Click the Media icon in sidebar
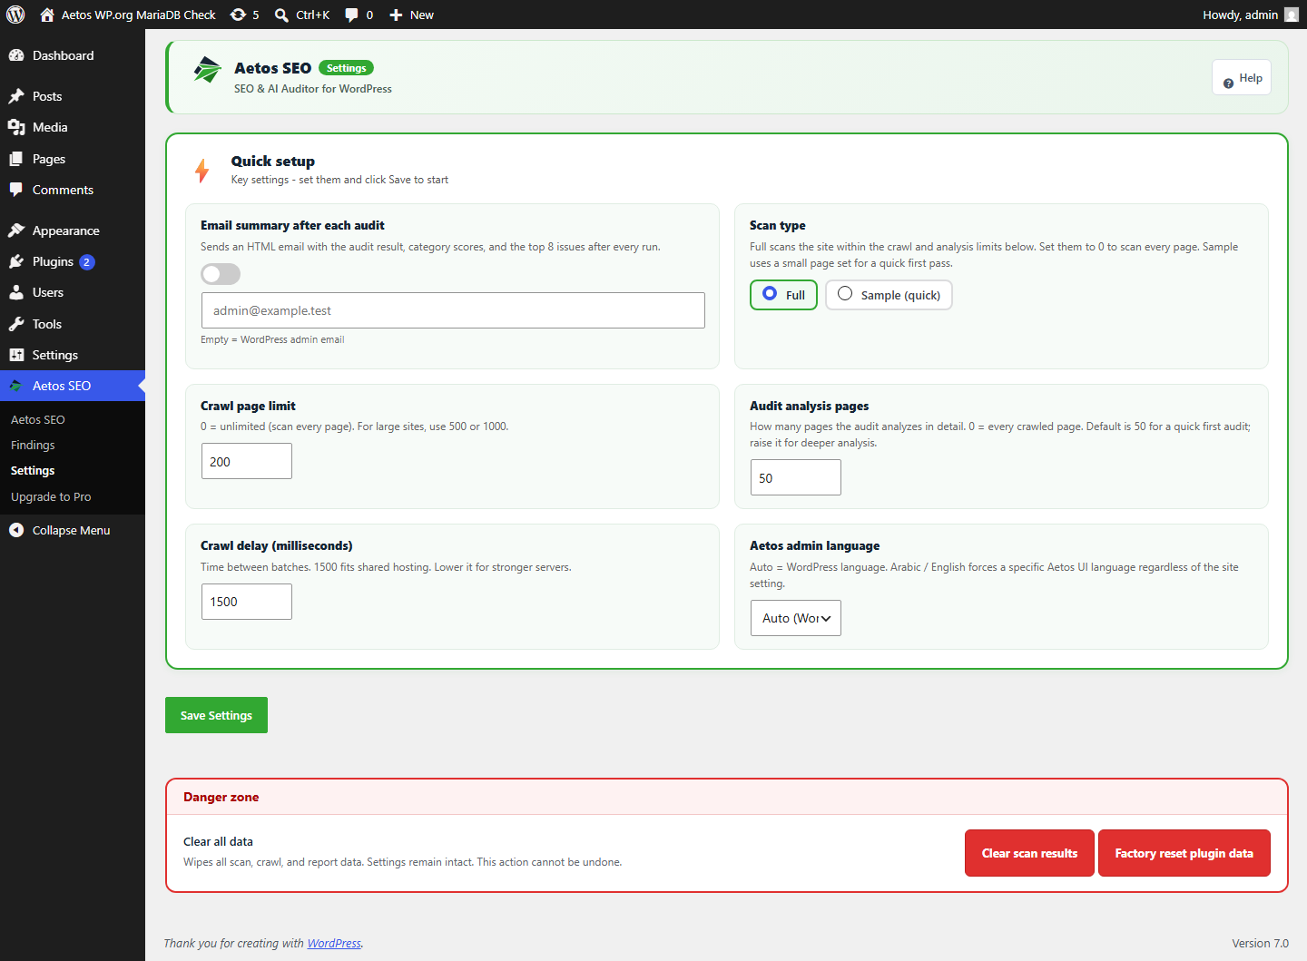 tap(16, 127)
